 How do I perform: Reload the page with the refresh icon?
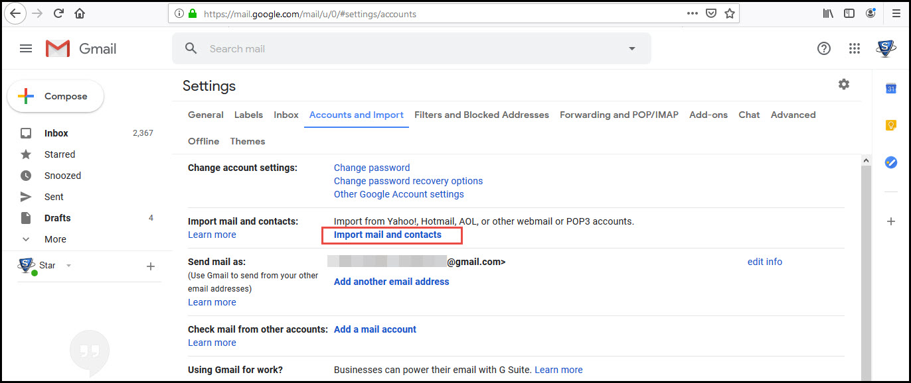click(58, 13)
